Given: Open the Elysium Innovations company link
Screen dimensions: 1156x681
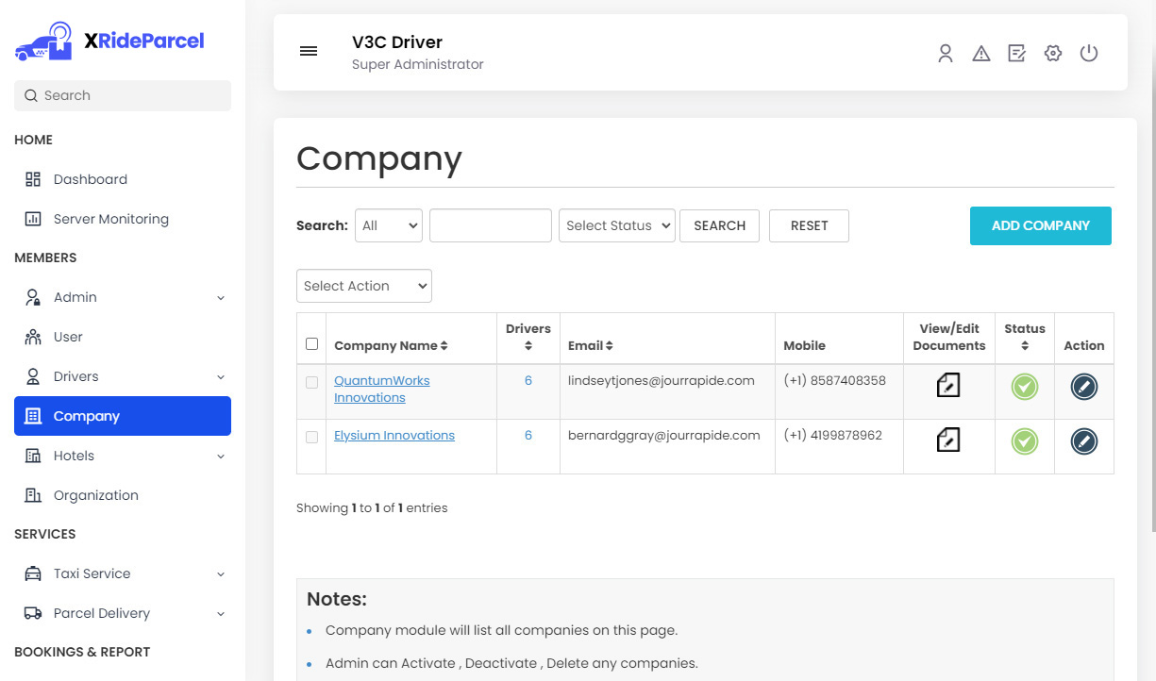Looking at the screenshot, I should click(394, 435).
